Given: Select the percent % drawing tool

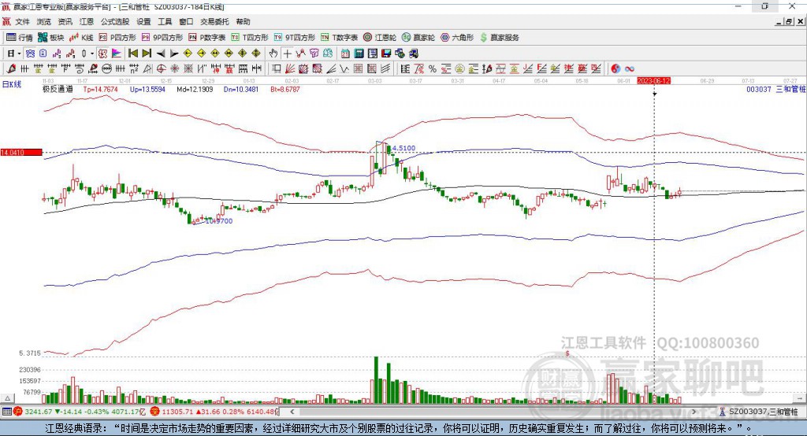Looking at the screenshot, I should tap(433, 68).
